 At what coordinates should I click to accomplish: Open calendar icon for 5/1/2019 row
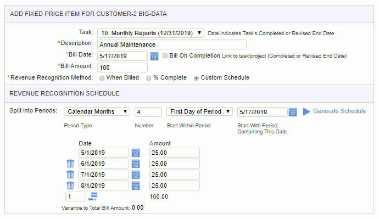point(136,153)
